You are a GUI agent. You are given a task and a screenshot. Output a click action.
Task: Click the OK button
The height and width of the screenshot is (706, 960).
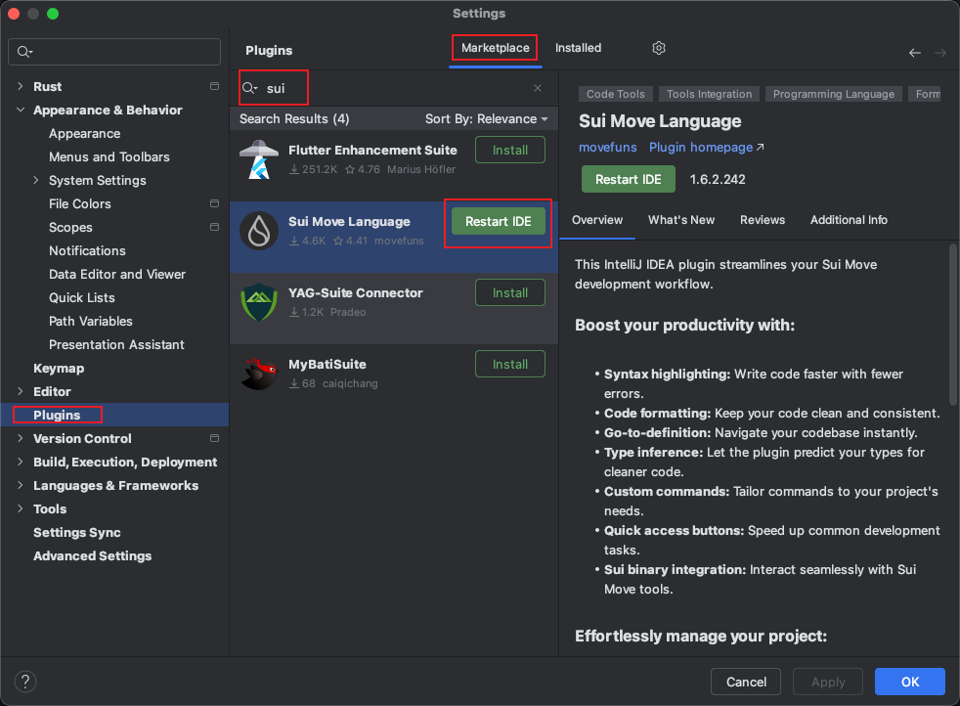910,682
